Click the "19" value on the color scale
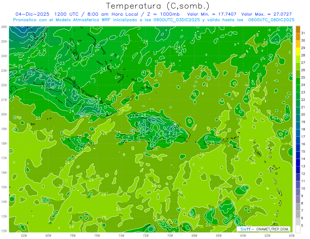Screen dimensions: 310x239 click(x=303, y=122)
